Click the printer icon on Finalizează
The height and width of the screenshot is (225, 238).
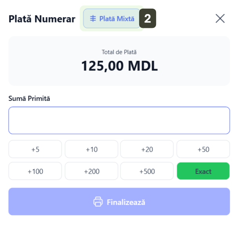tap(98, 202)
